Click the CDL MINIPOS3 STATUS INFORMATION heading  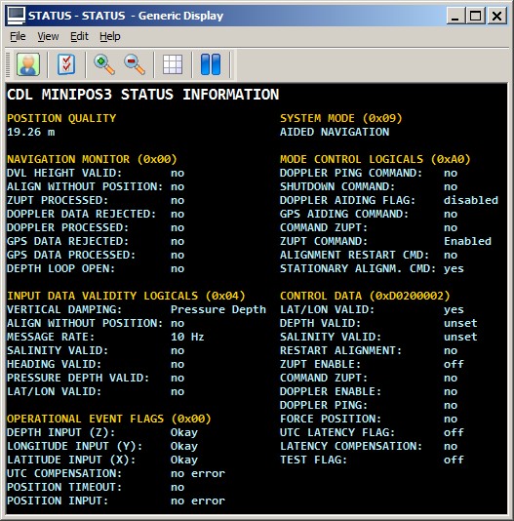142,95
